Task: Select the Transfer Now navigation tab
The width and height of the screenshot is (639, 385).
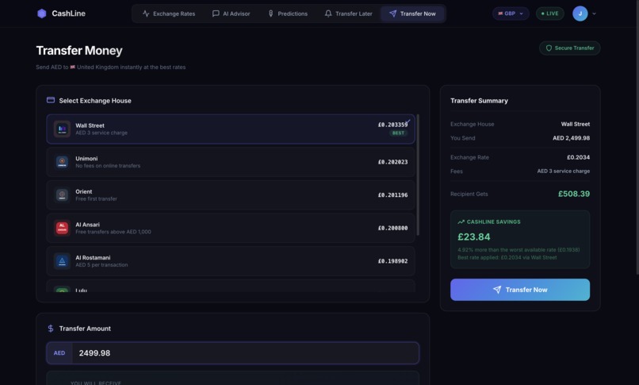Action: coord(412,13)
